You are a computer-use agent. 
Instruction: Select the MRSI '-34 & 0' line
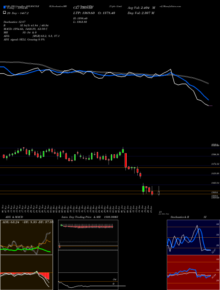point(20,33)
